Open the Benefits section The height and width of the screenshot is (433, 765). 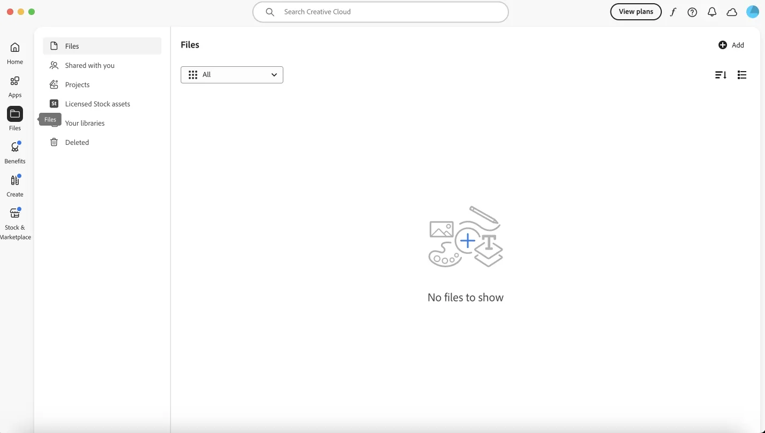point(14,152)
